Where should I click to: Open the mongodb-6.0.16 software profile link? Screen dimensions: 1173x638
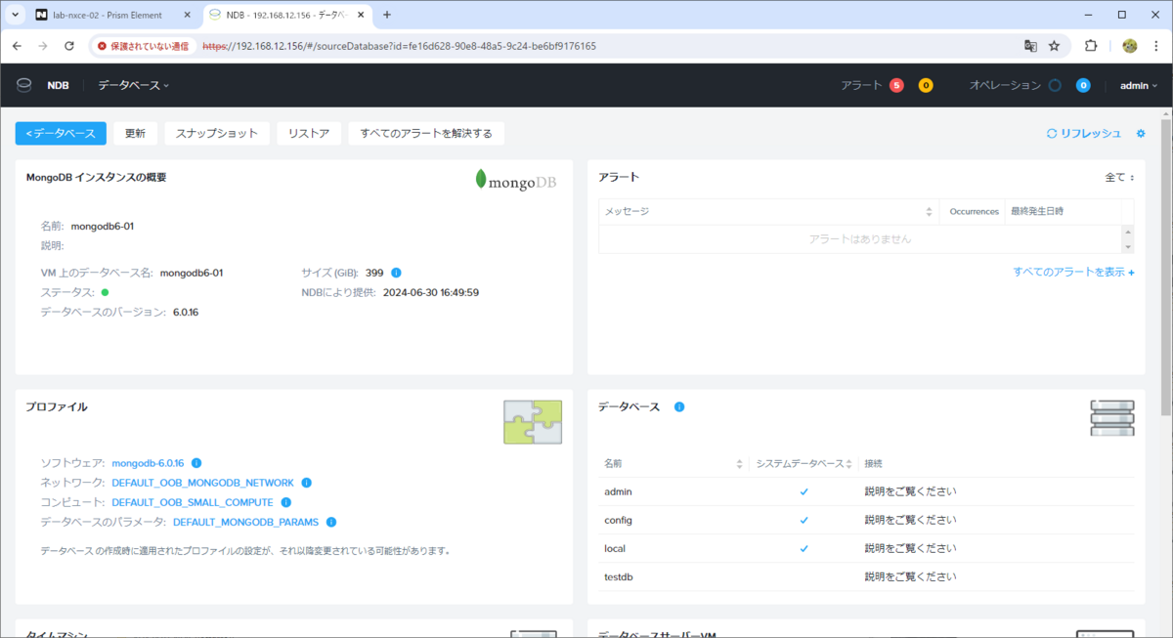148,463
